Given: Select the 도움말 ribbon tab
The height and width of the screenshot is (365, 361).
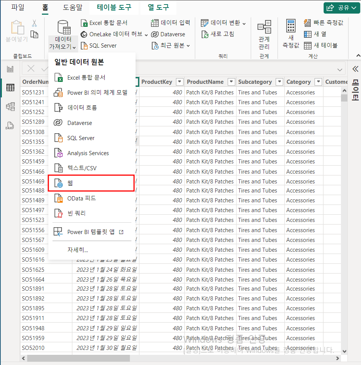Looking at the screenshot, I should pos(73,8).
